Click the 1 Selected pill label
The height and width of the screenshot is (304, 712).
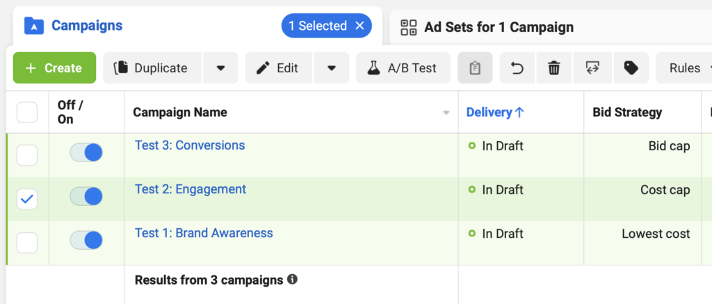pos(318,26)
